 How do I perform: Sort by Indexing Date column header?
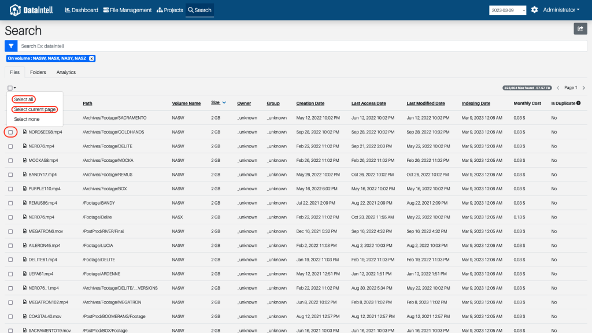tap(476, 103)
